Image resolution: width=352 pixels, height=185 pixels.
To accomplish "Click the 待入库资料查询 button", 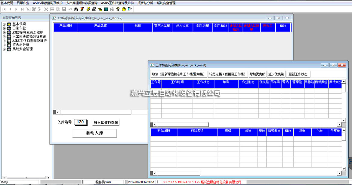I will coord(106,122).
